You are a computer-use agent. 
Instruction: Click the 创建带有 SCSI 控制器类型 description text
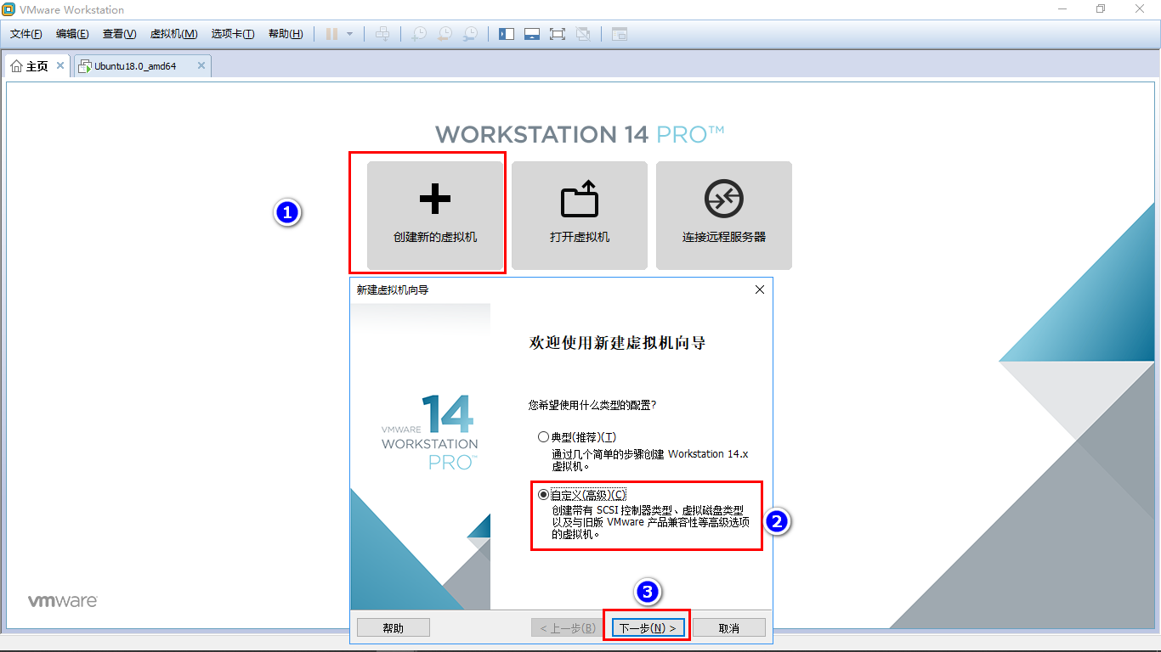651,522
